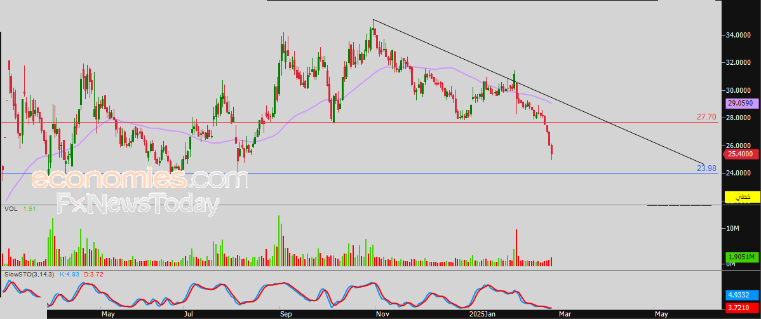This screenshot has width=761, height=319.
Task: Click the red 3.7210 stochastic D tag
Action: point(742,308)
